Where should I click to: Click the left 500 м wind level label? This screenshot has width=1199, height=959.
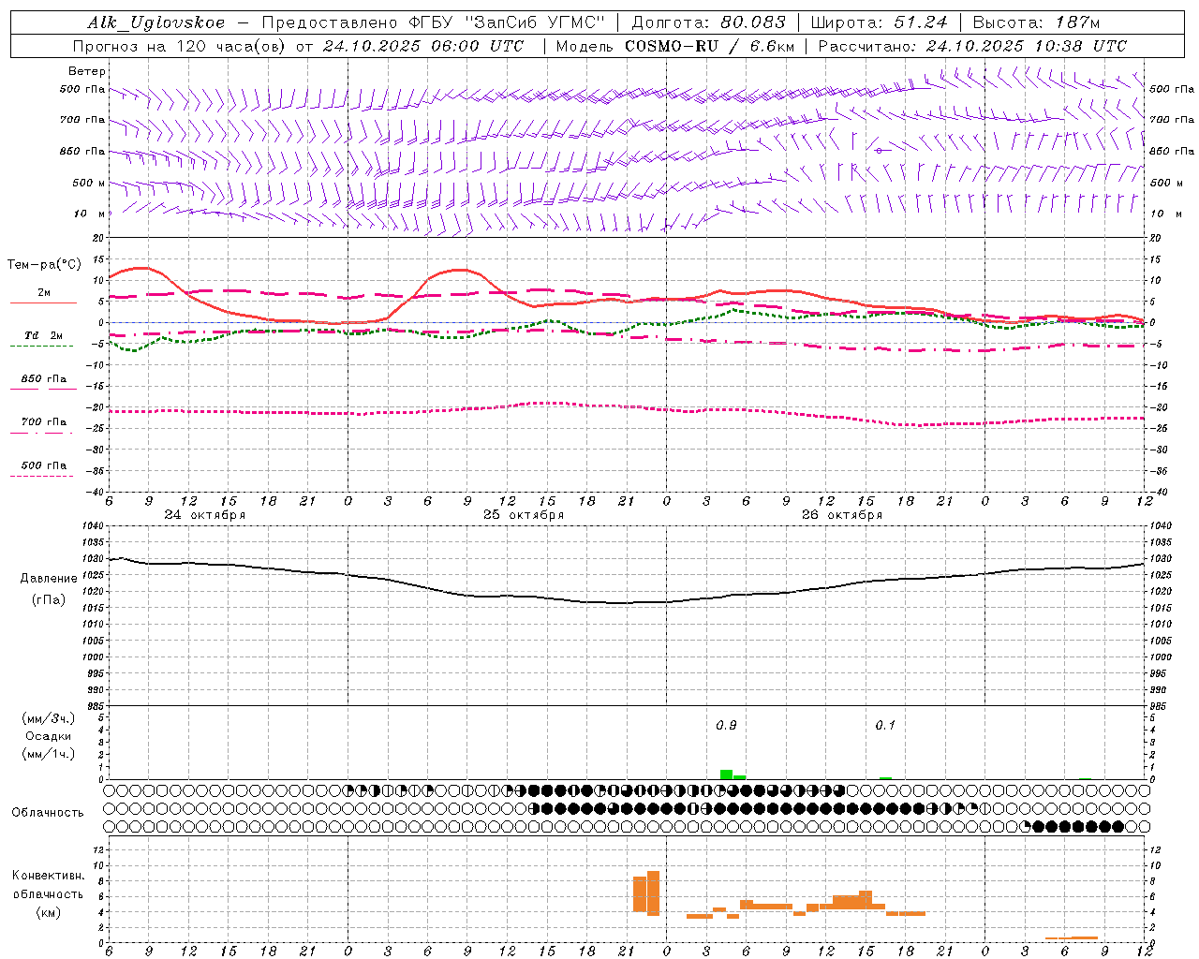coord(89,183)
